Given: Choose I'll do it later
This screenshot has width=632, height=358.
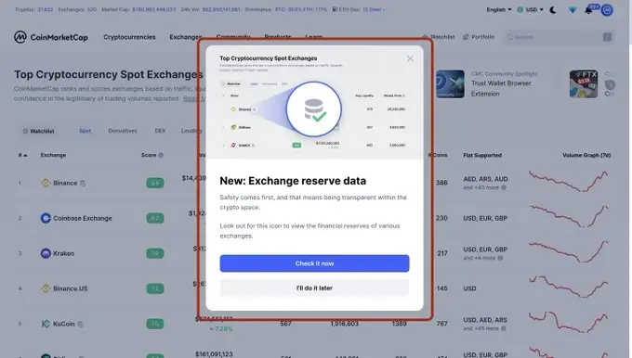Looking at the screenshot, I should (x=314, y=288).
